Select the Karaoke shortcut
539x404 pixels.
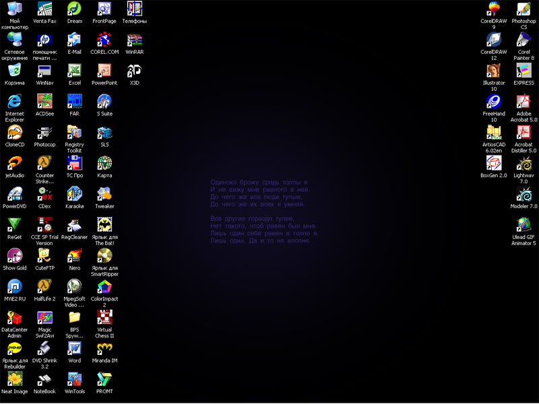pos(74,194)
